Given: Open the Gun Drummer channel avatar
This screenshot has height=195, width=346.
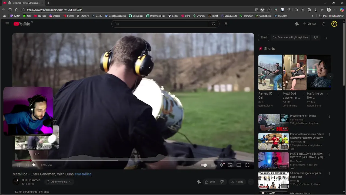Looking at the screenshot, I should point(16,181).
